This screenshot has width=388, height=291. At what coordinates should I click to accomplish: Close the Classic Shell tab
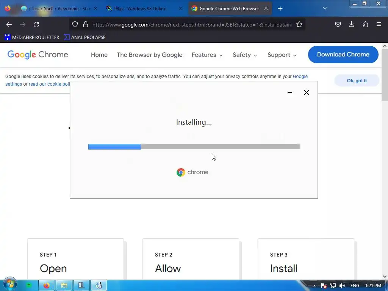pos(95,8)
